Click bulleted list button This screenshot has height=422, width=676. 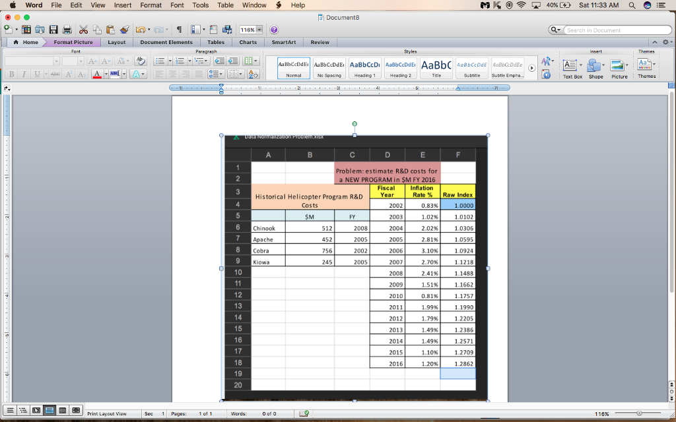[160, 61]
